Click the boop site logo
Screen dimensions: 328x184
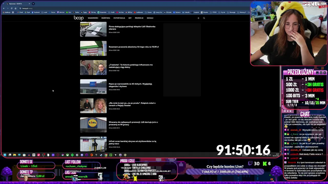(79, 18)
